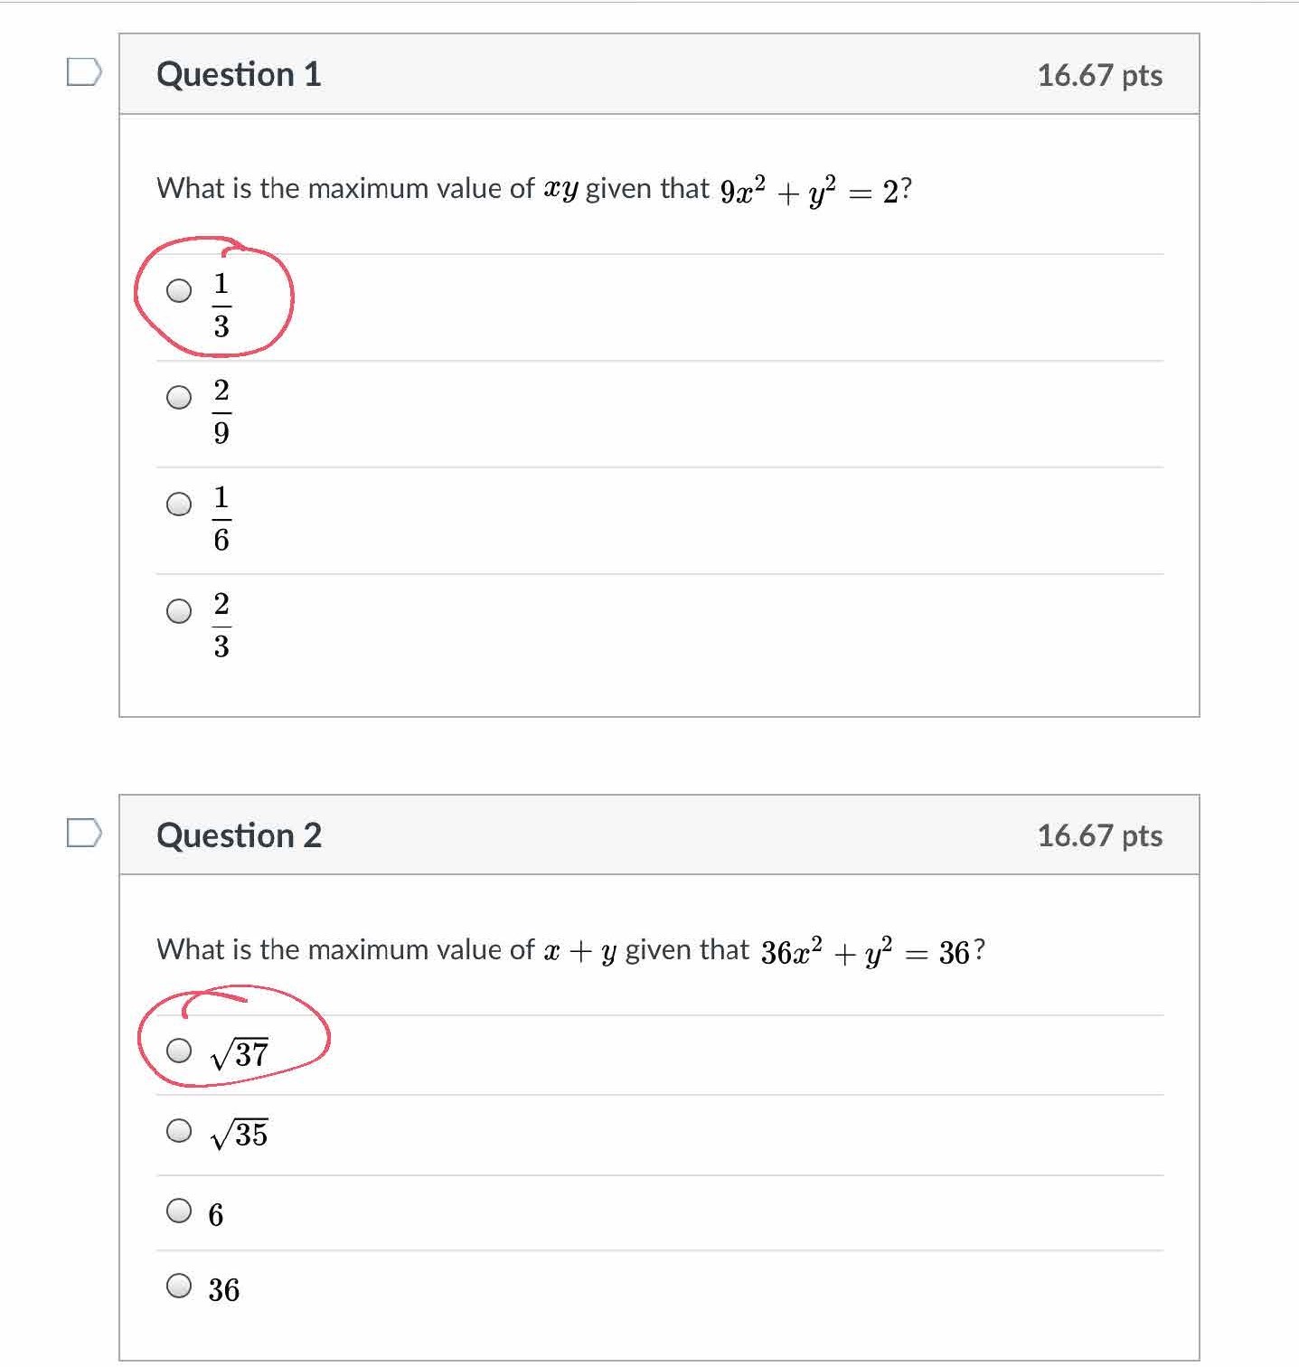This screenshot has height=1367, width=1299.
Task: Click the √37 answer label
Action: click(x=240, y=1053)
